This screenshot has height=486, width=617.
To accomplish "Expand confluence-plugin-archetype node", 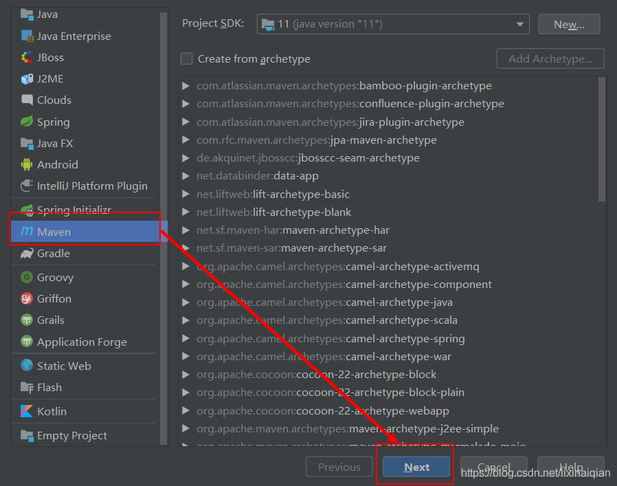I will pos(186,104).
